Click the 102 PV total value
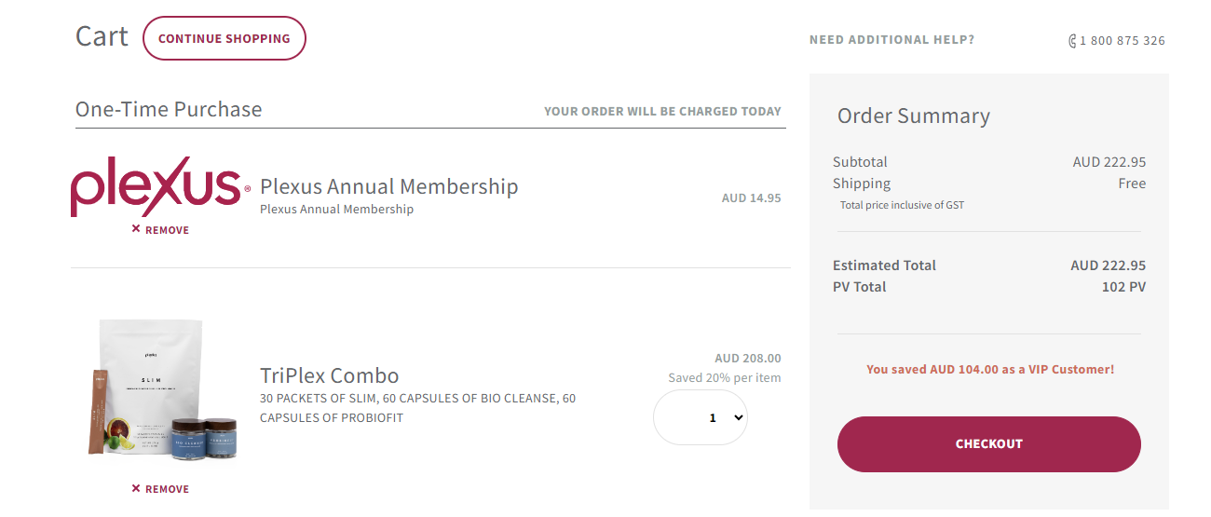This screenshot has width=1211, height=517. click(x=1123, y=287)
